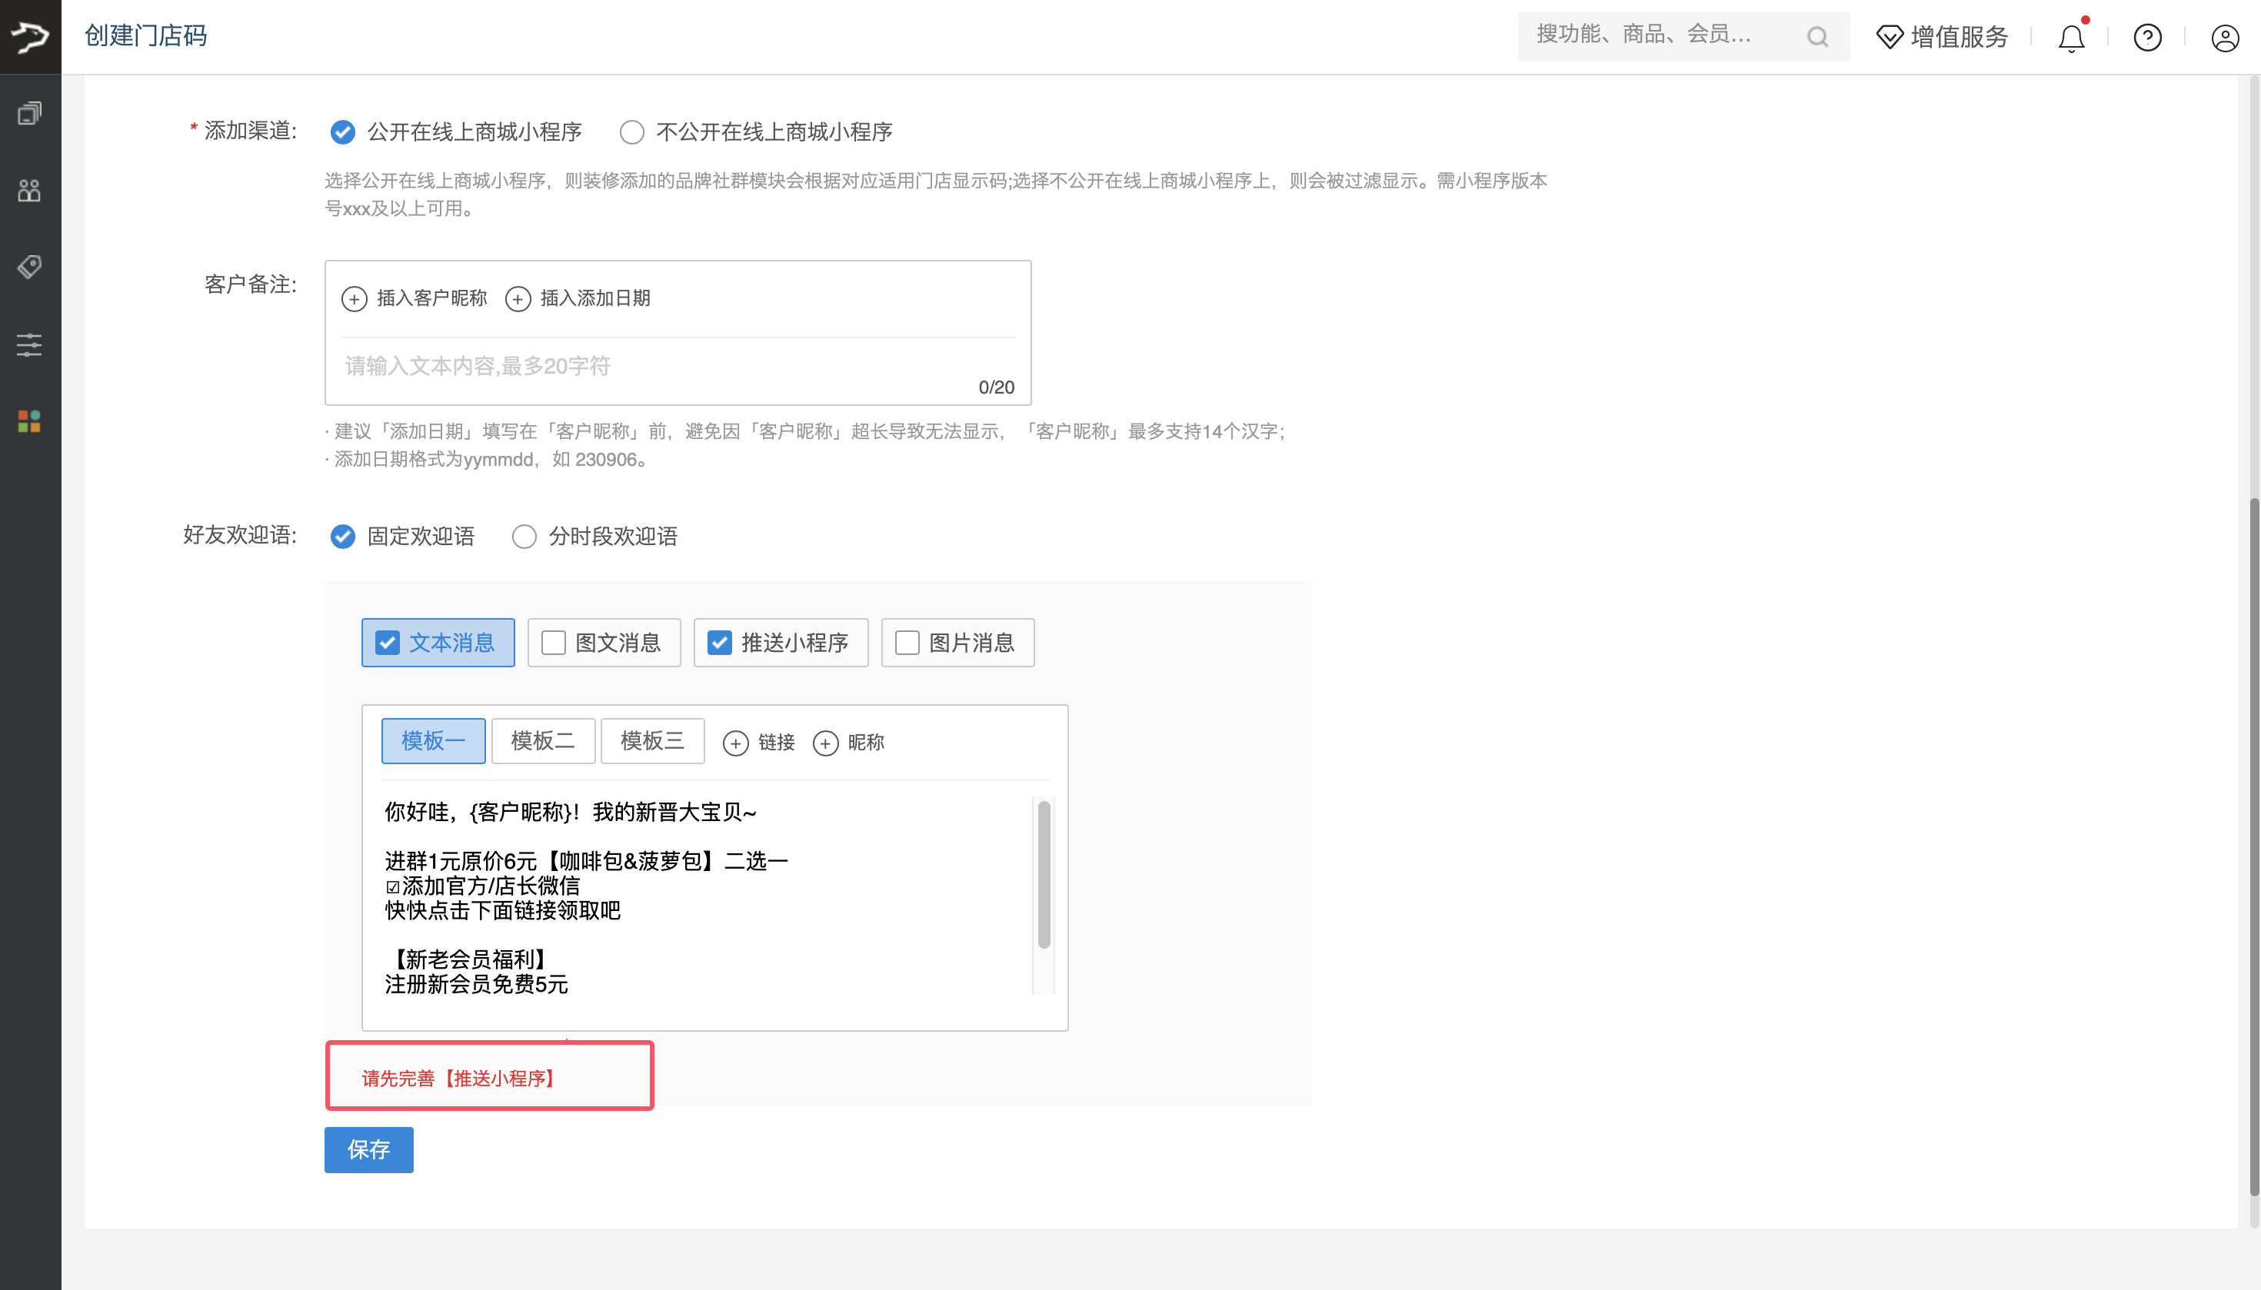2261x1290 pixels.
Task: Click the 创建门店码 page title
Action: click(x=146, y=35)
